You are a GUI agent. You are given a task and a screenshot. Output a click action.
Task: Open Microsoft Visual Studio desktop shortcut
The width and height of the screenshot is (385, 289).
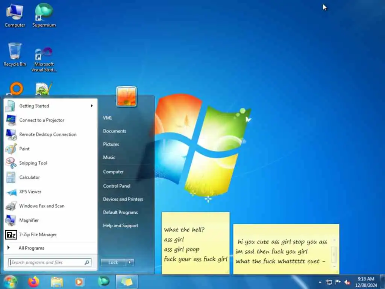(44, 59)
